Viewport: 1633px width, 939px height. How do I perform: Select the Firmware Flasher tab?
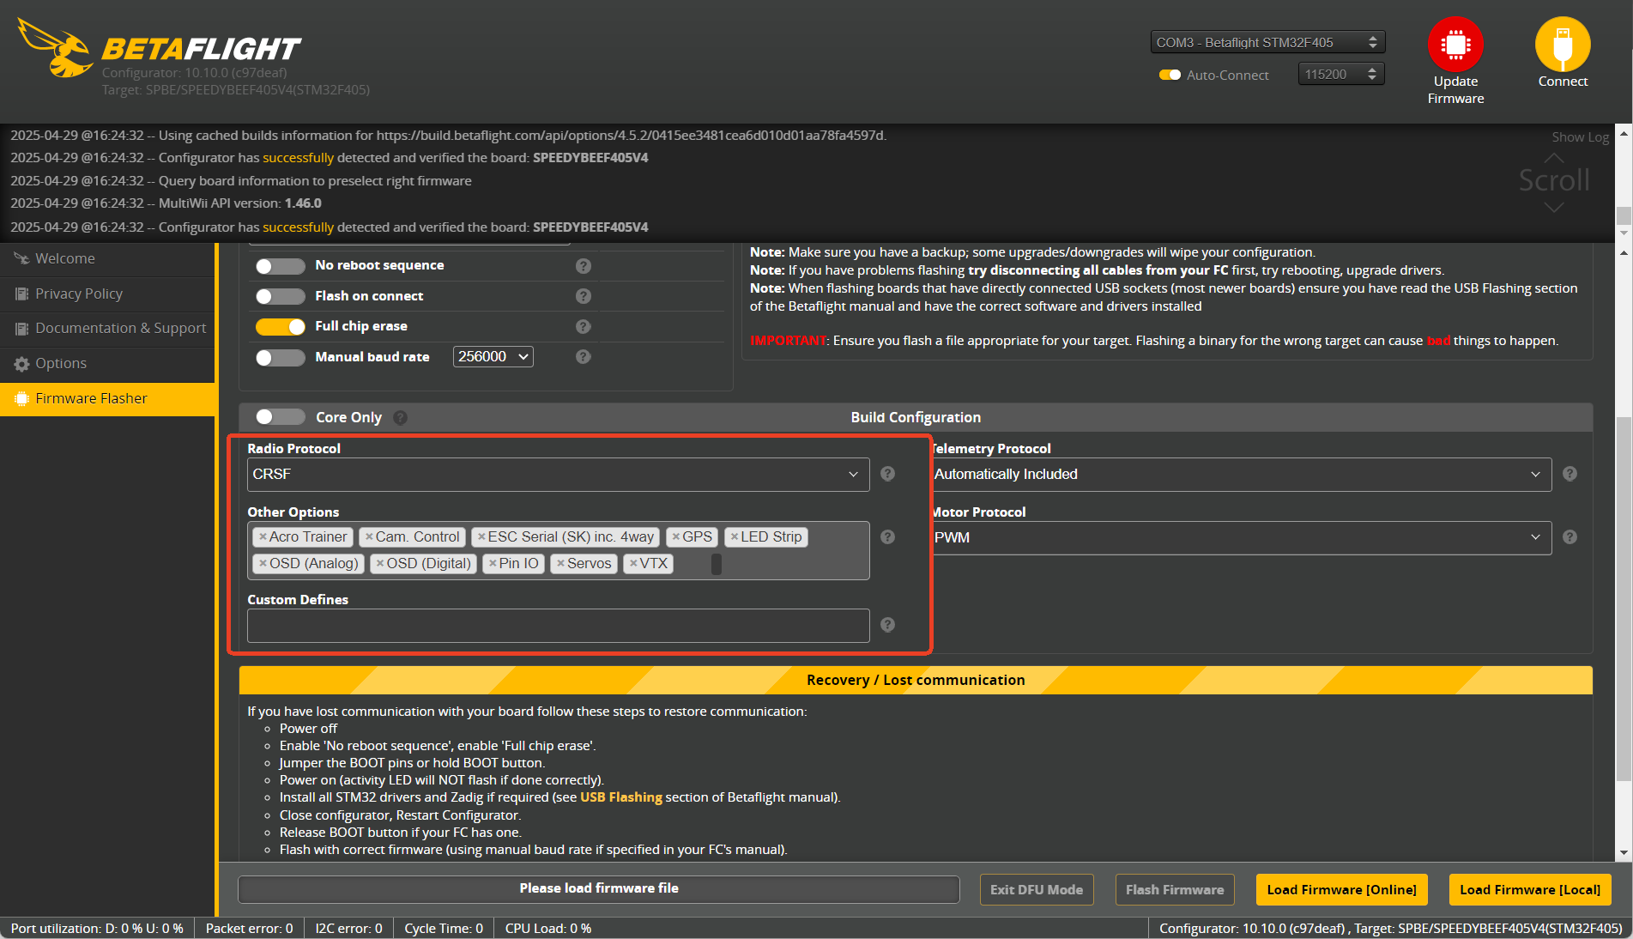(x=107, y=398)
